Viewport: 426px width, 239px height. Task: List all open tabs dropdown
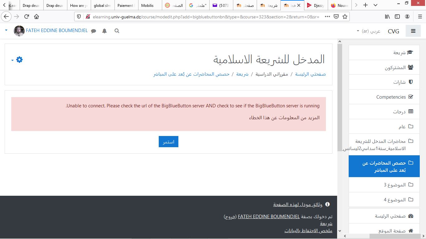click(x=375, y=5)
